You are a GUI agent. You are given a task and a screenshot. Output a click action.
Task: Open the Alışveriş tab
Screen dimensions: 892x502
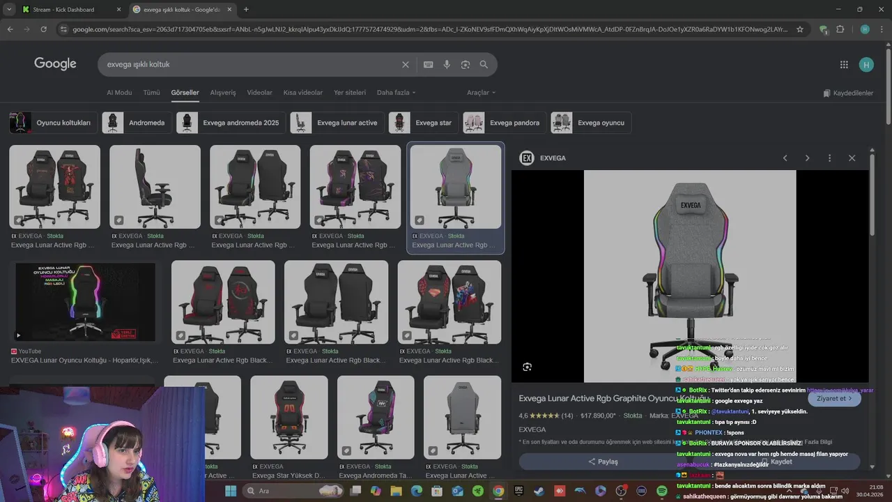click(x=223, y=93)
